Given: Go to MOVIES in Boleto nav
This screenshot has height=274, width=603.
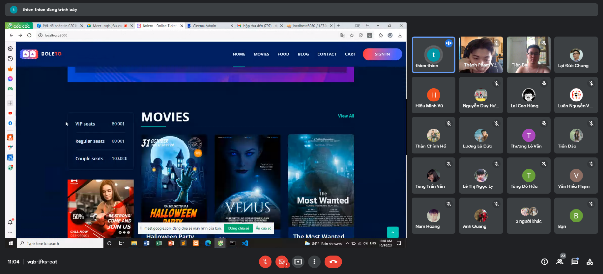Looking at the screenshot, I should 261,54.
